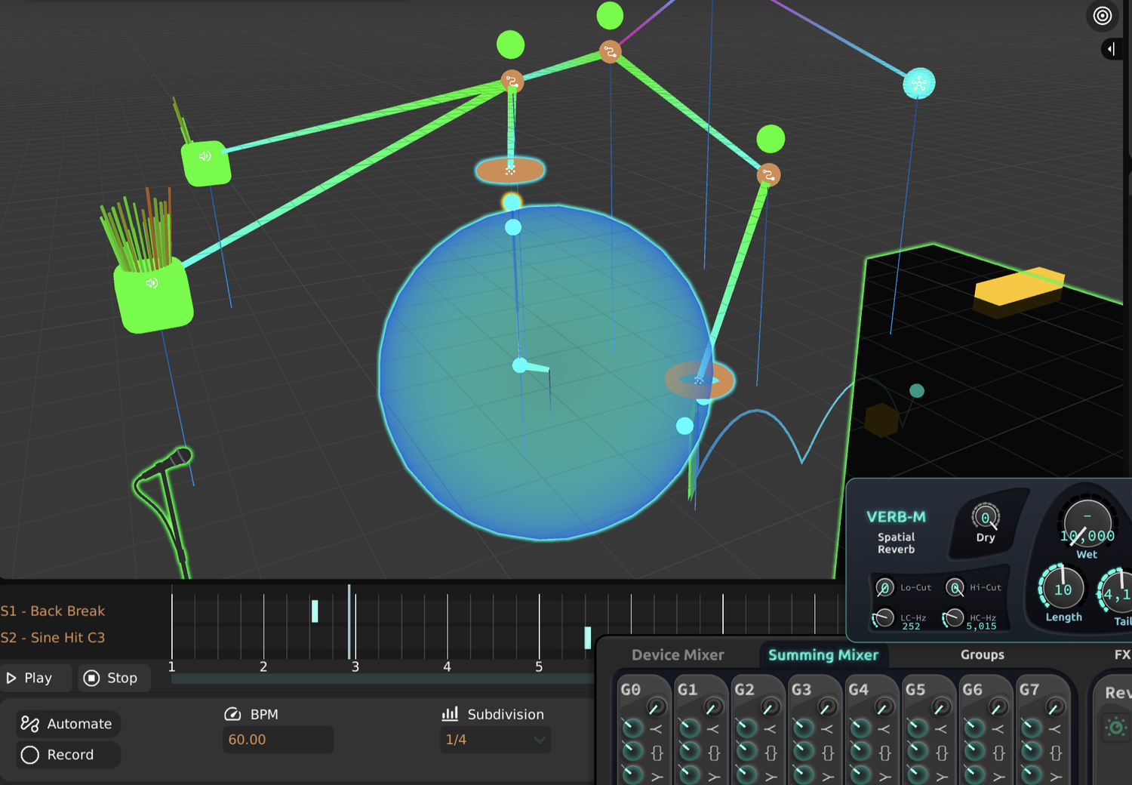The width and height of the screenshot is (1132, 785).
Task: Click the curly braces icon in G5
Action: click(942, 753)
